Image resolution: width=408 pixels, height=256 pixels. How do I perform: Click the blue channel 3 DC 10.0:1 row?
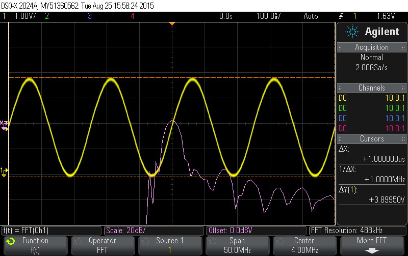pos(372,118)
